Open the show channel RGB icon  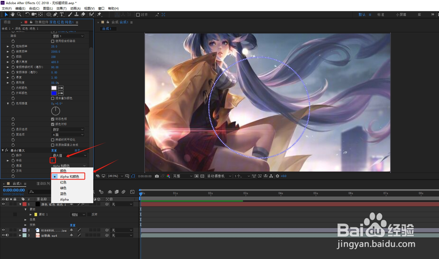click(168, 176)
